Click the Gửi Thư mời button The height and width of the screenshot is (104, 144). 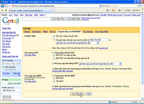[7, 97]
